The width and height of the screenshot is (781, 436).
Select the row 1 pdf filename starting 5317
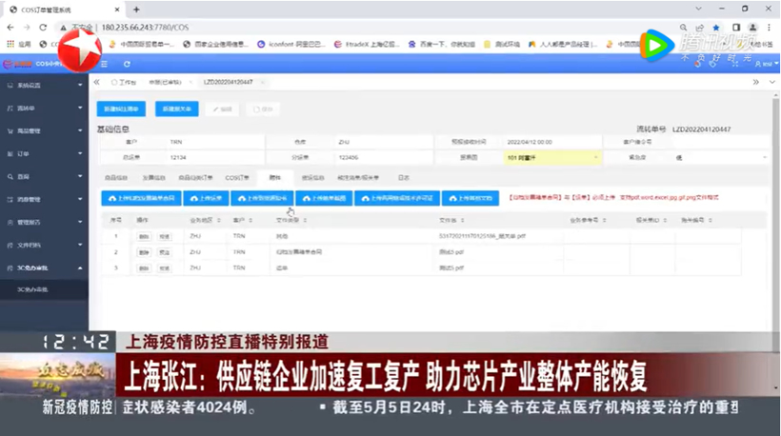[x=482, y=236]
